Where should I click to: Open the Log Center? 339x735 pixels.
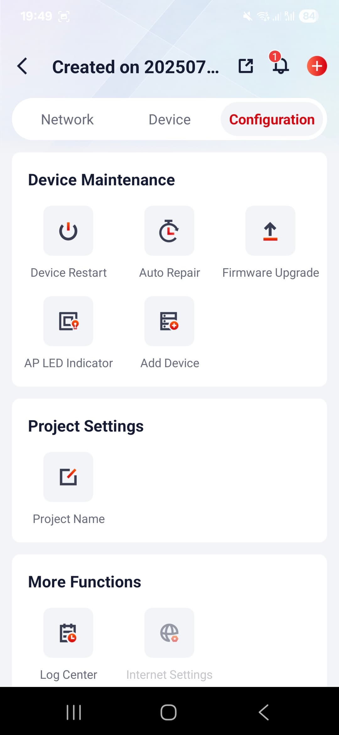click(x=68, y=633)
